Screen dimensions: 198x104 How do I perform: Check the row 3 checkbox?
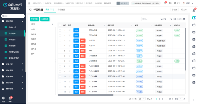(60, 41)
